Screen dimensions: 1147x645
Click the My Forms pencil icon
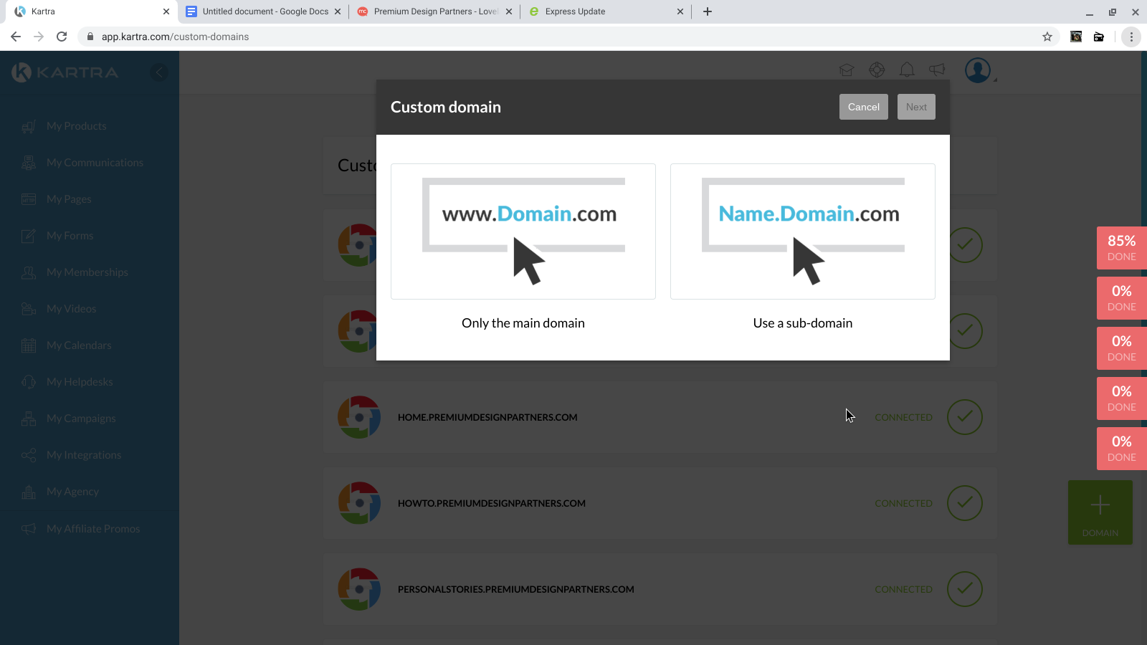point(29,236)
